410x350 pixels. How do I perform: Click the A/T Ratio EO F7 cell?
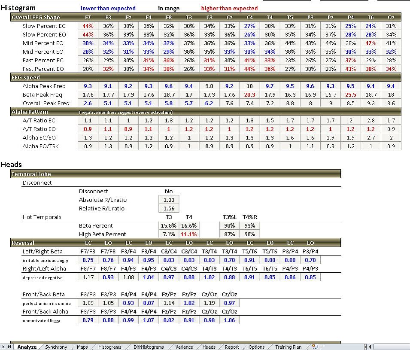[x=88, y=129]
